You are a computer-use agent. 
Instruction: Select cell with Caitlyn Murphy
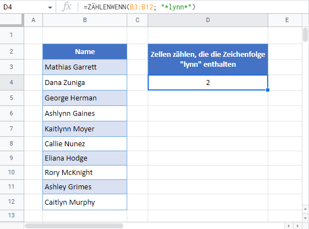tap(85, 202)
